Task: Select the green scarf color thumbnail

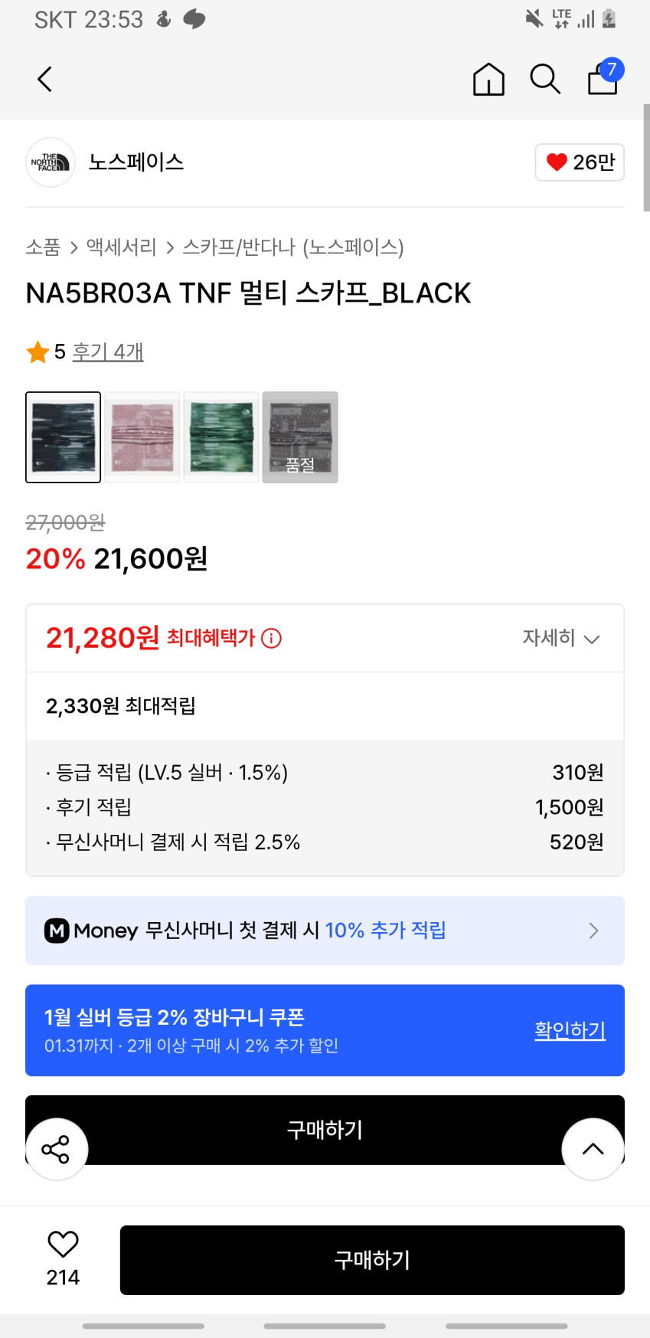Action: 221,437
